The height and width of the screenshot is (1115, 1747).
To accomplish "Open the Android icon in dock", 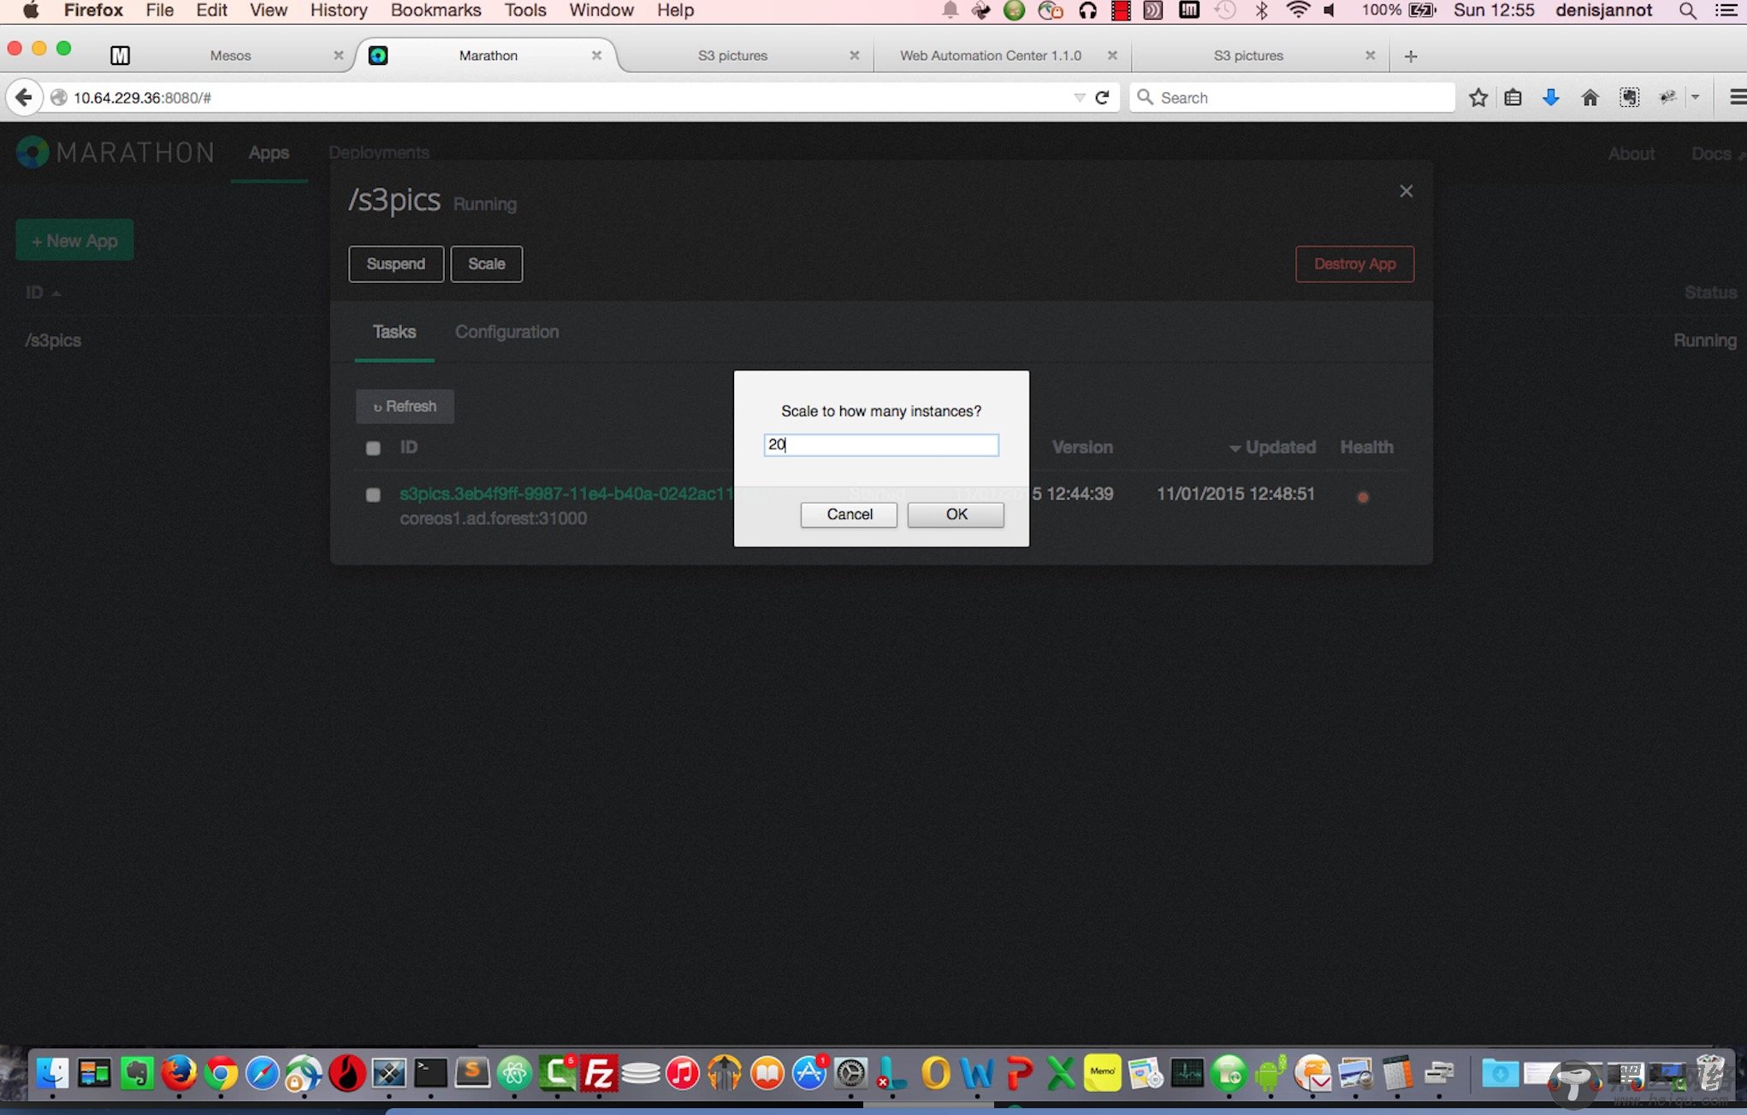I will (x=1270, y=1072).
